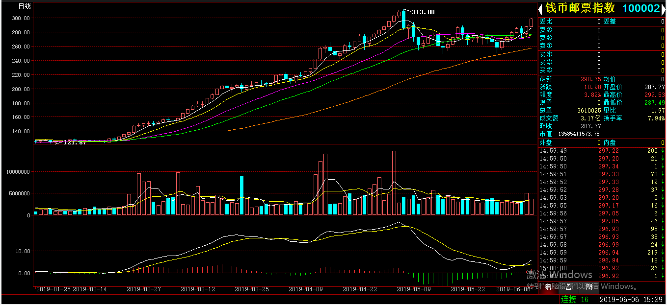Screen dimensions: 667x305
Task: Click the 5000000 volume axis label
Action: point(19,194)
